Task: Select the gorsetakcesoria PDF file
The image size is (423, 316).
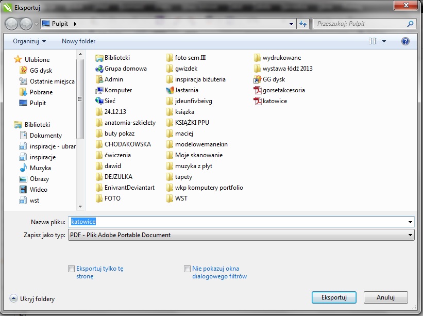Action: click(283, 90)
